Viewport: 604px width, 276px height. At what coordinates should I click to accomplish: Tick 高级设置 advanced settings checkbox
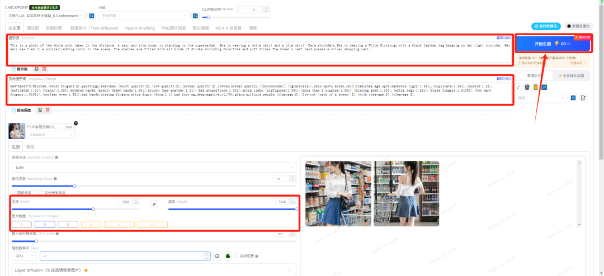pos(236,256)
